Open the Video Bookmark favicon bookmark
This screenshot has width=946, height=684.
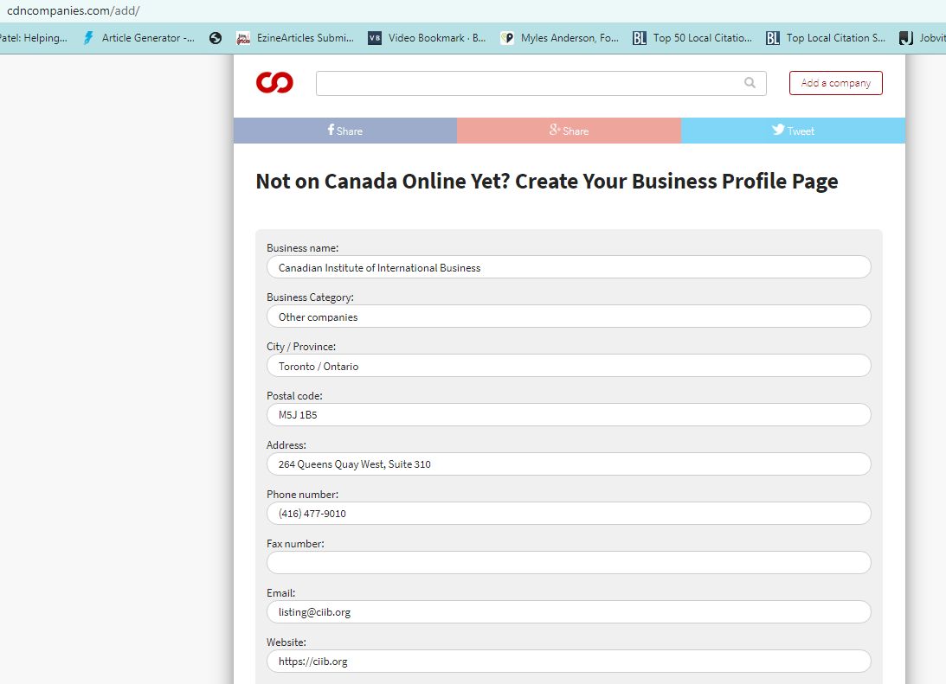(375, 38)
